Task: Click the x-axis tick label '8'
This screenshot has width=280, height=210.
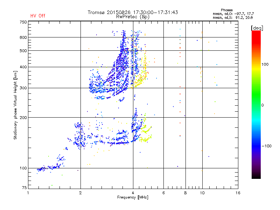Action: 185,193
